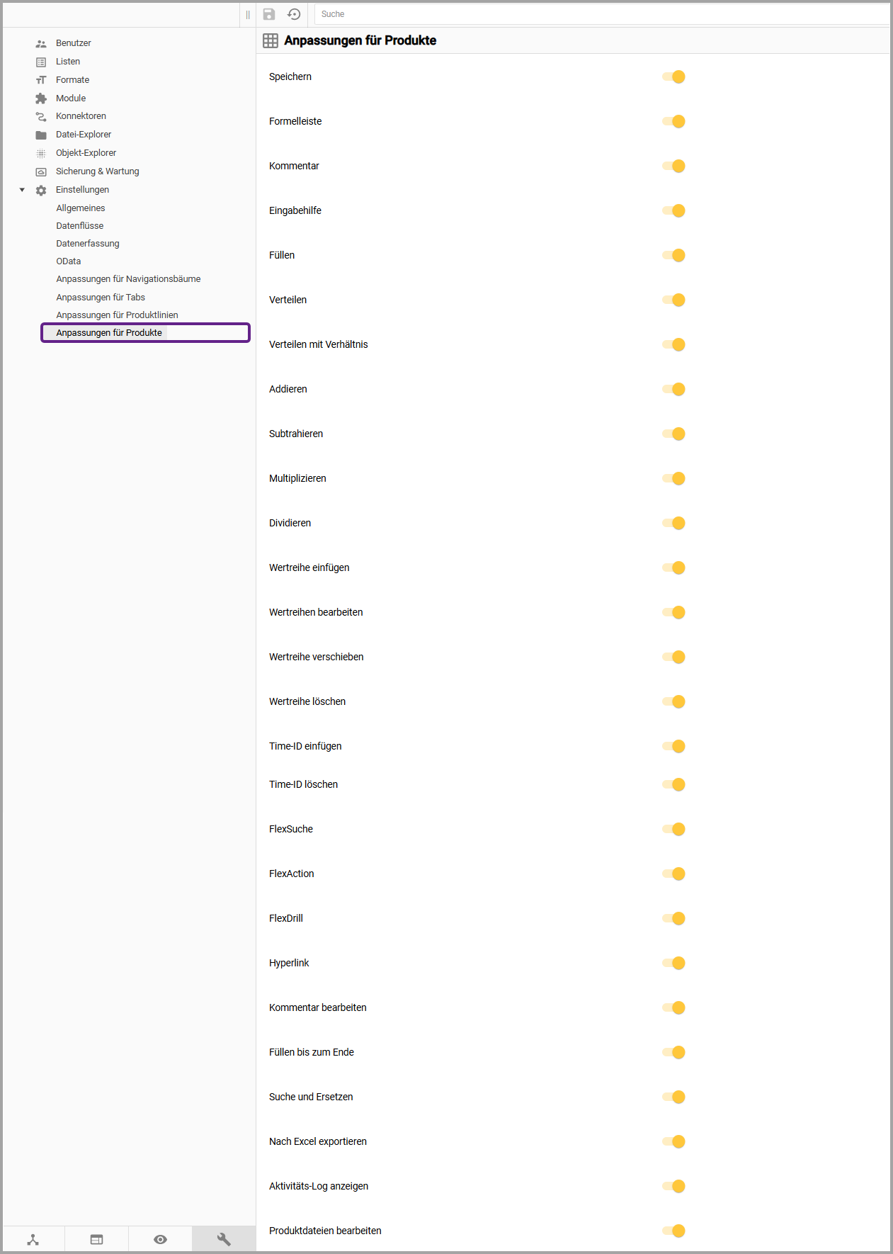Open Sicherung & Wartung section
This screenshot has height=1254, width=893.
coord(97,171)
